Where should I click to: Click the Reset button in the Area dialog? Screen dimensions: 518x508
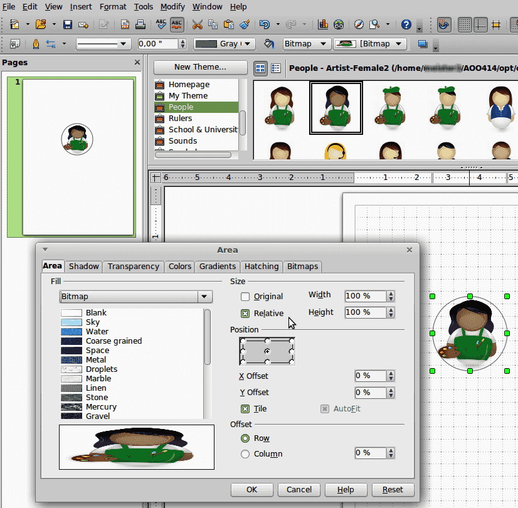click(x=393, y=490)
